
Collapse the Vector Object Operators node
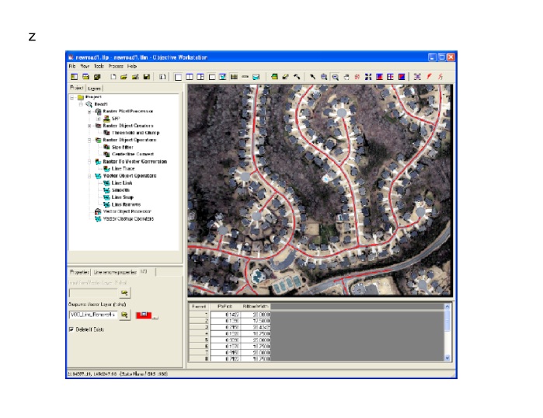click(89, 176)
